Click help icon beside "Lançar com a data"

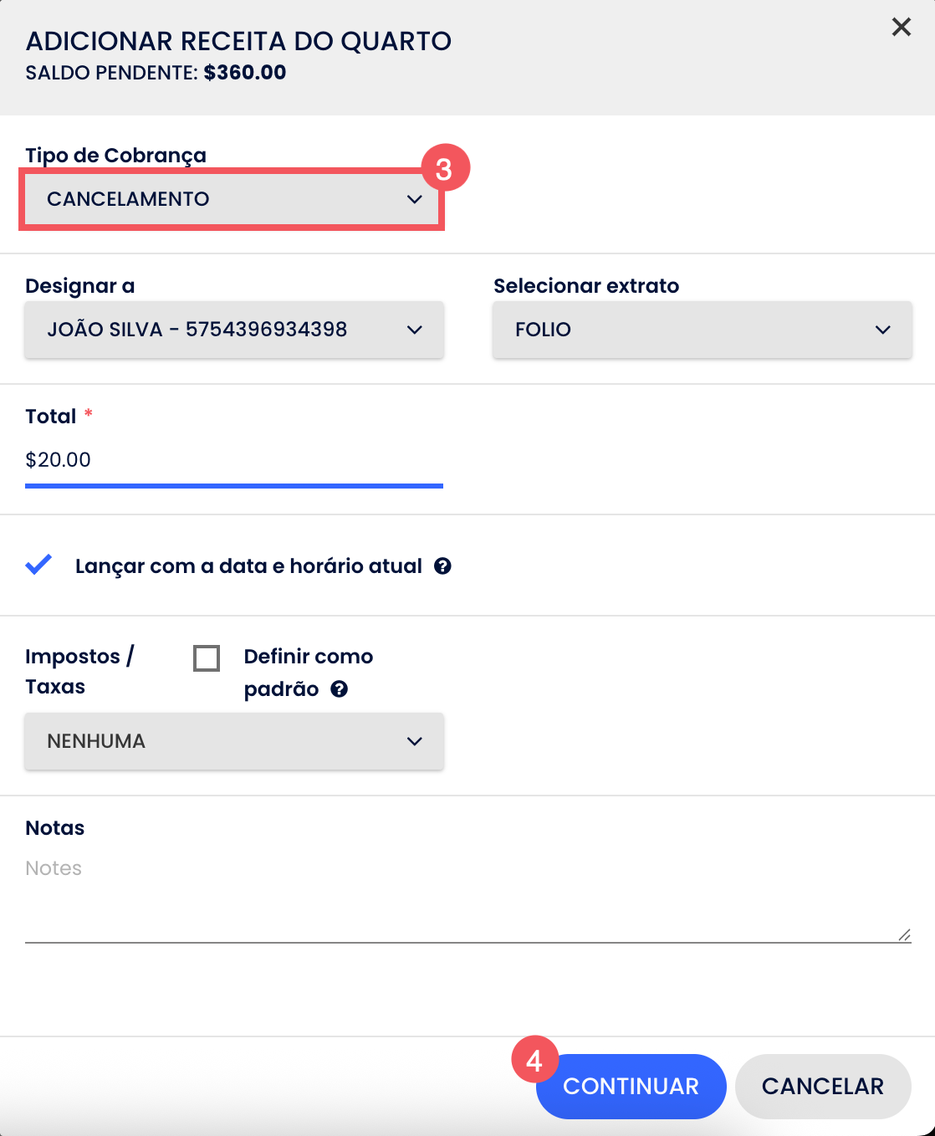pos(442,566)
